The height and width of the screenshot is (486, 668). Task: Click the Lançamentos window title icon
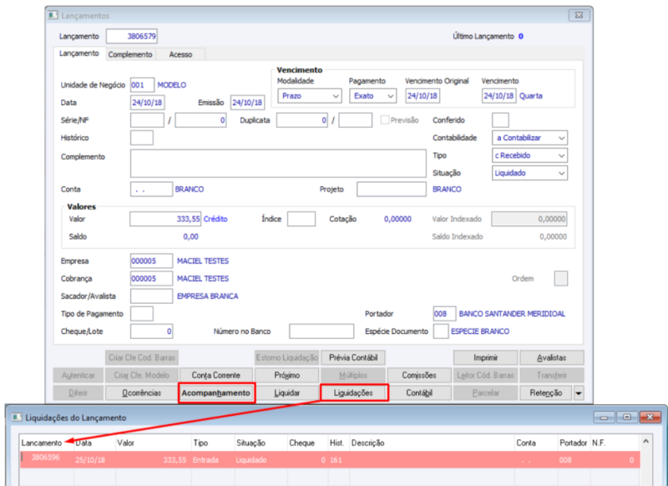53,16
